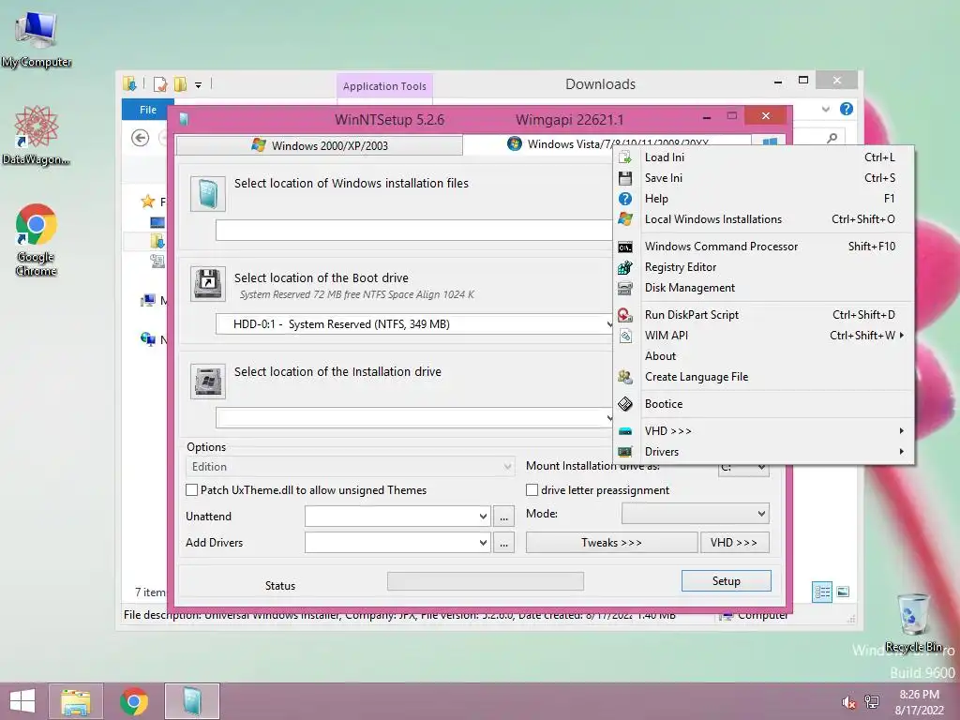Open File Explorer from the taskbar
This screenshot has height=720, width=960.
(x=76, y=701)
